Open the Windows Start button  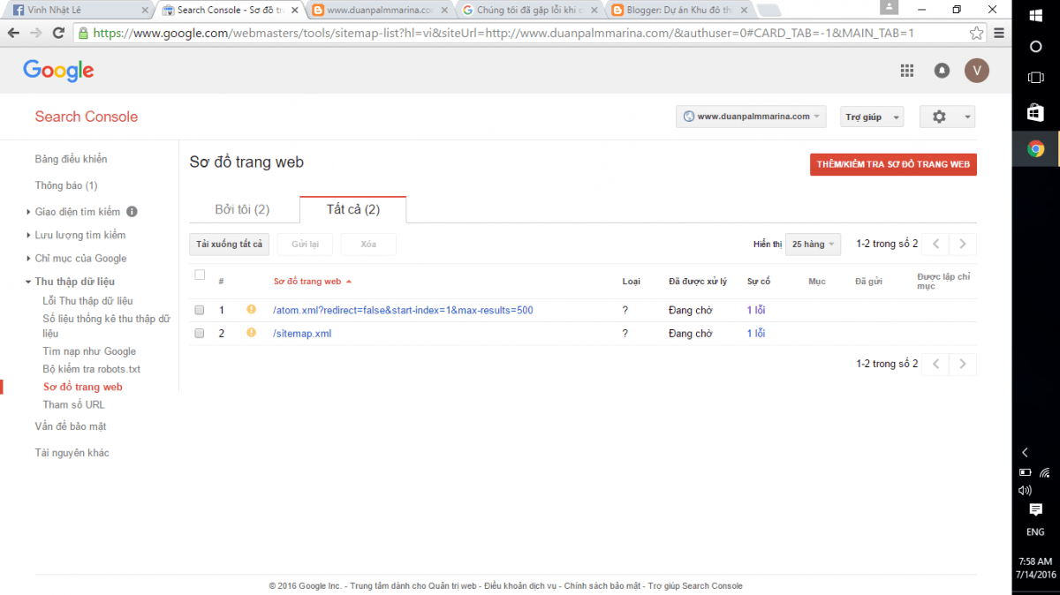coord(1036,15)
